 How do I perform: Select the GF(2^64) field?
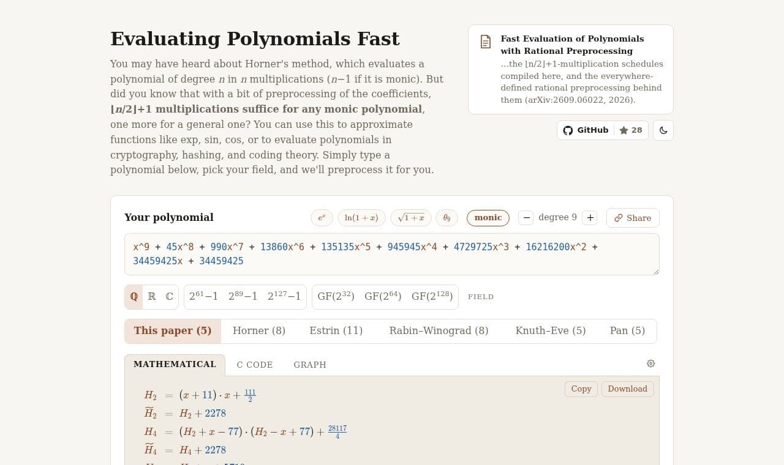coord(383,297)
